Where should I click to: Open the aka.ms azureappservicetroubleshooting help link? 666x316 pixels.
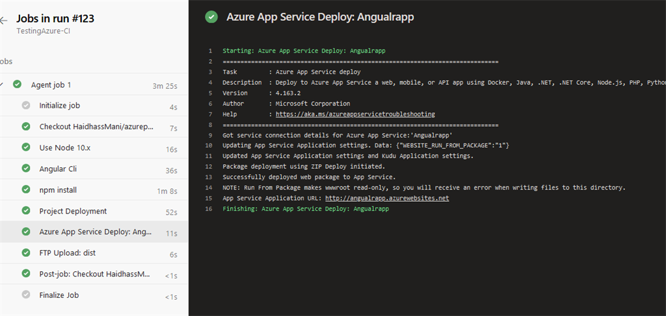coord(355,114)
